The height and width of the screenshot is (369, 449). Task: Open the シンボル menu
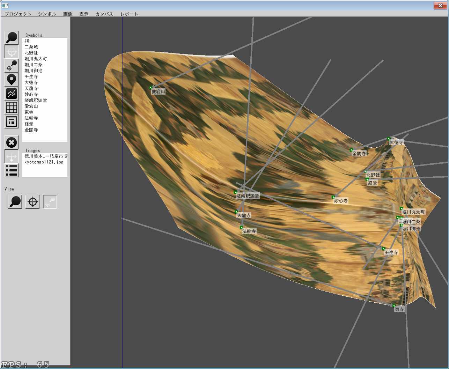(x=47, y=14)
